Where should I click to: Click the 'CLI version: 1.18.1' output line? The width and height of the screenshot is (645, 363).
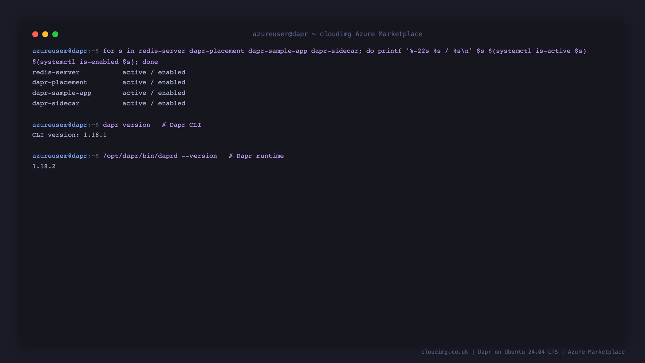click(70, 135)
